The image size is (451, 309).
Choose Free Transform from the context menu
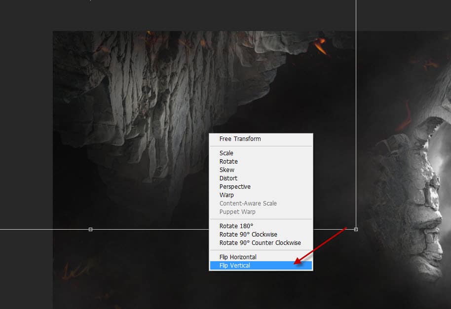tap(240, 139)
